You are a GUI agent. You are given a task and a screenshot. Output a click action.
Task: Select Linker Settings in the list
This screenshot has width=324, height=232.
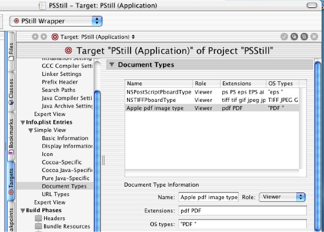point(62,74)
